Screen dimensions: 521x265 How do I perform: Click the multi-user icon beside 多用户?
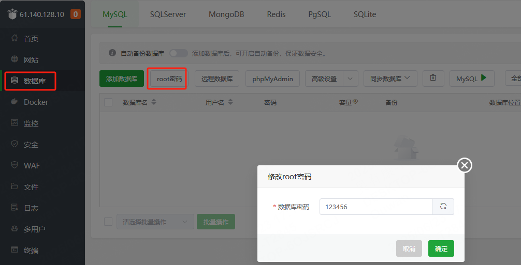tap(15, 228)
